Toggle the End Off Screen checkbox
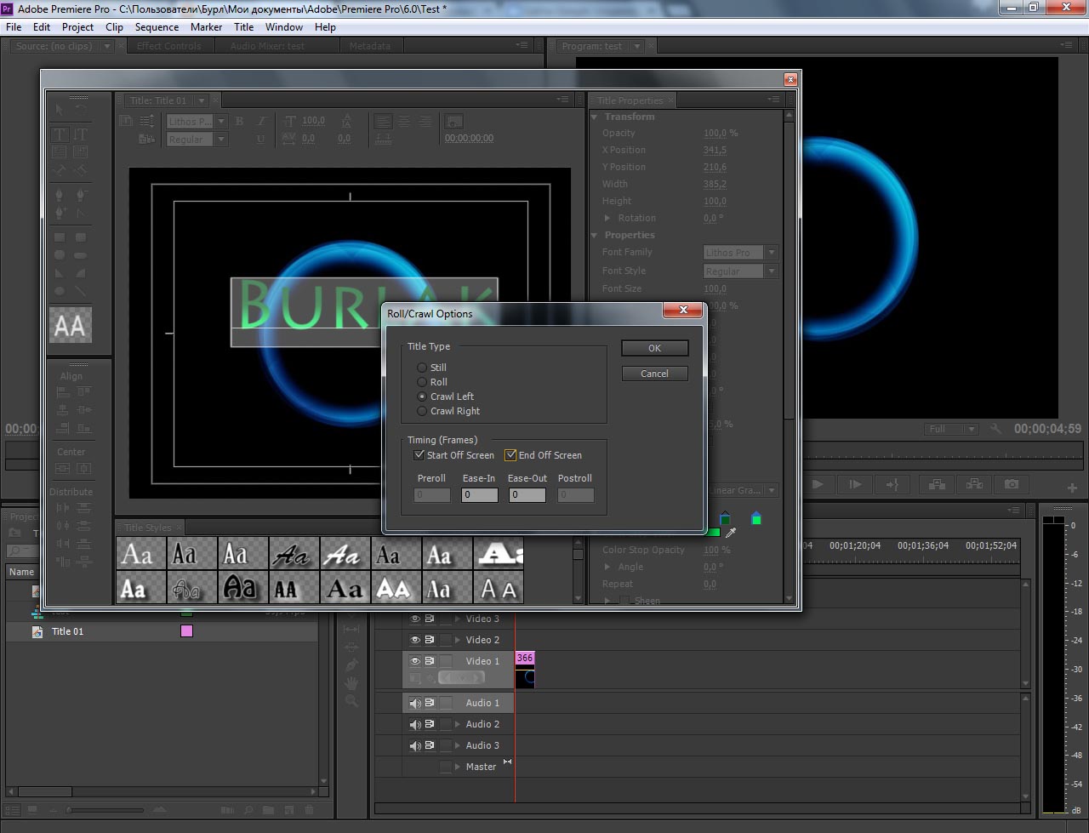Viewport: 1089px width, 833px height. pyautogui.click(x=510, y=455)
